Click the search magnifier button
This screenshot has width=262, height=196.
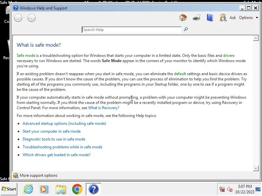(186, 29)
